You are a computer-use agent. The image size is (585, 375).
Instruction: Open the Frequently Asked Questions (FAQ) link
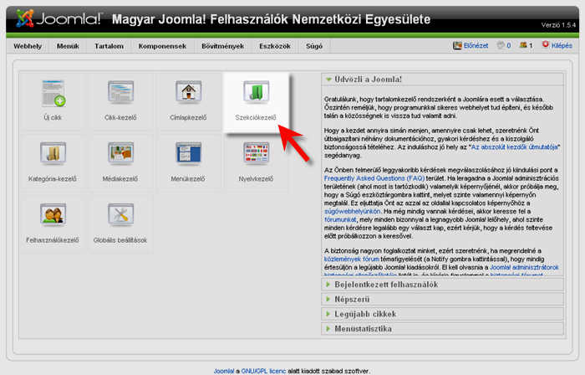point(374,178)
